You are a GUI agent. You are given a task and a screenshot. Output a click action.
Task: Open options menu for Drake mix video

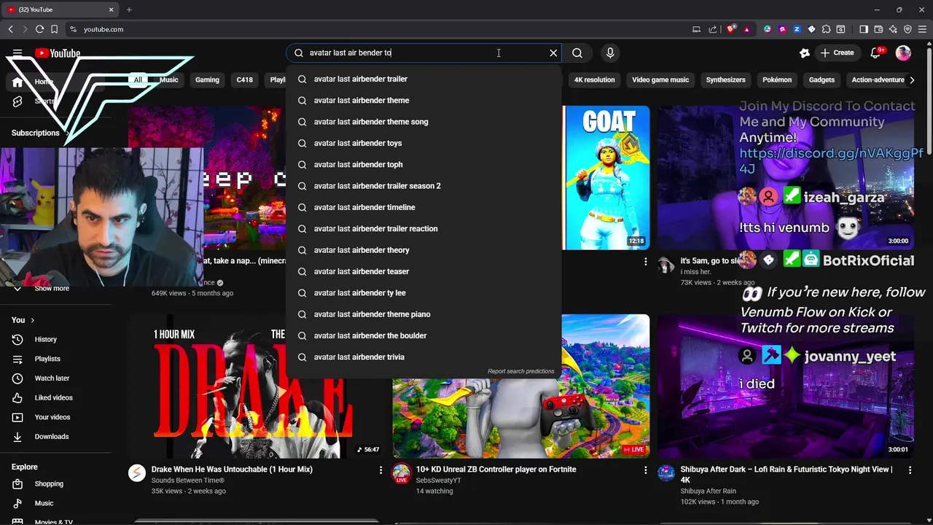(380, 471)
